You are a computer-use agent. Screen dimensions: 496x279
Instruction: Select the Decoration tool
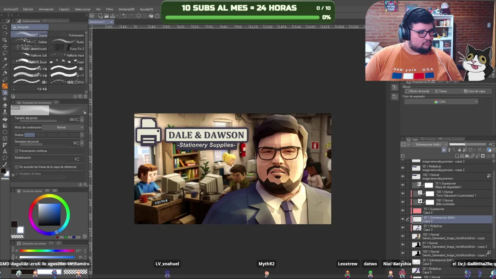pyautogui.click(x=5, y=99)
